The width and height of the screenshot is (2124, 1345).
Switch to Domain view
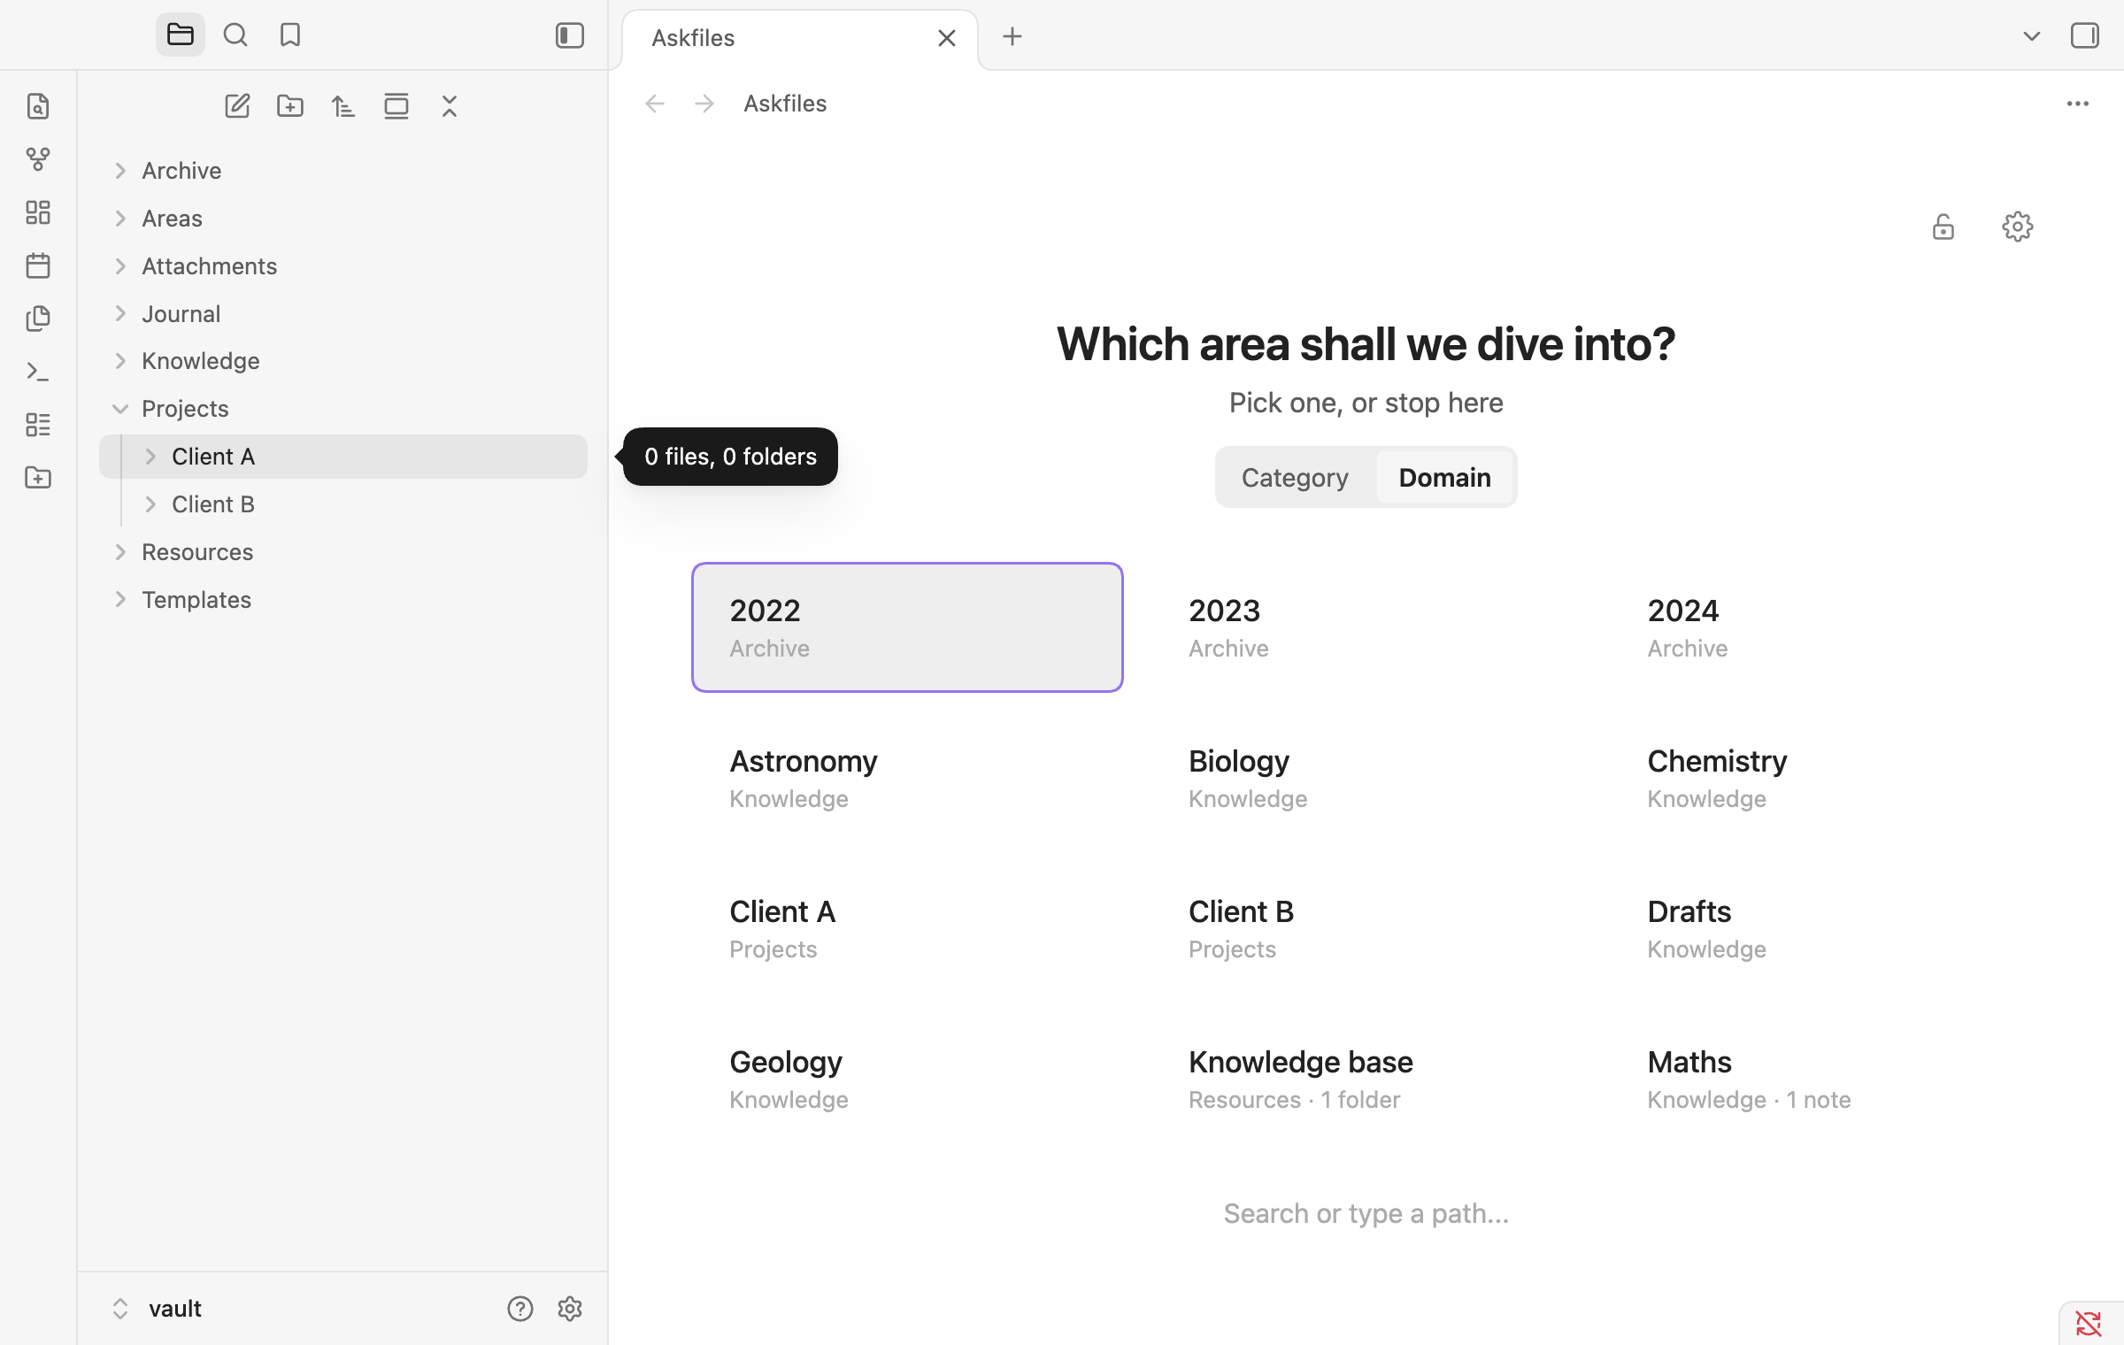(x=1444, y=478)
